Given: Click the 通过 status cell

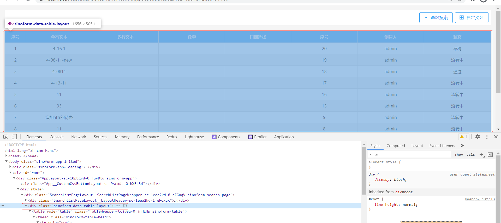Looking at the screenshot, I should tap(457, 71).
